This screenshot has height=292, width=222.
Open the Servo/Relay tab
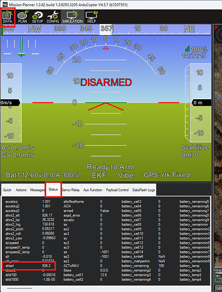pyautogui.click(x=71, y=190)
